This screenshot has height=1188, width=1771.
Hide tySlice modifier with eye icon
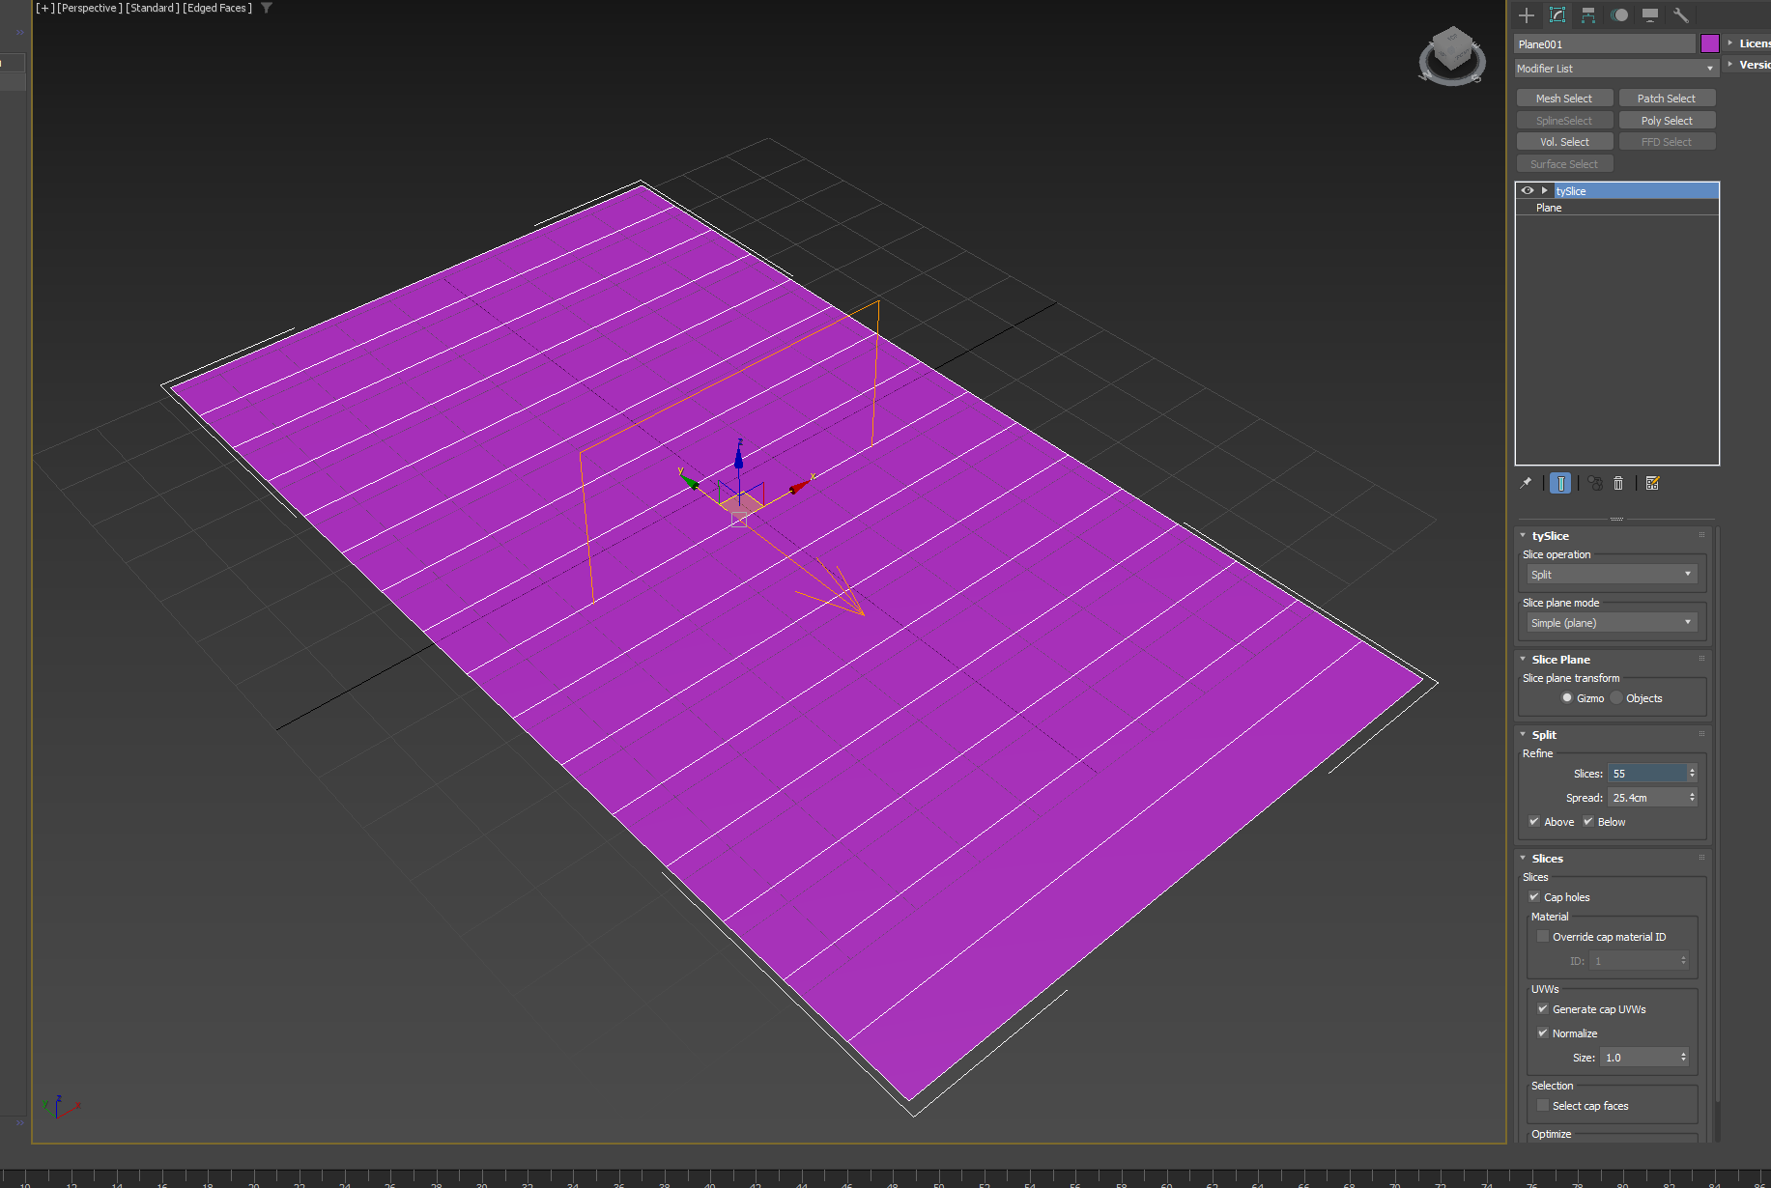[1528, 190]
